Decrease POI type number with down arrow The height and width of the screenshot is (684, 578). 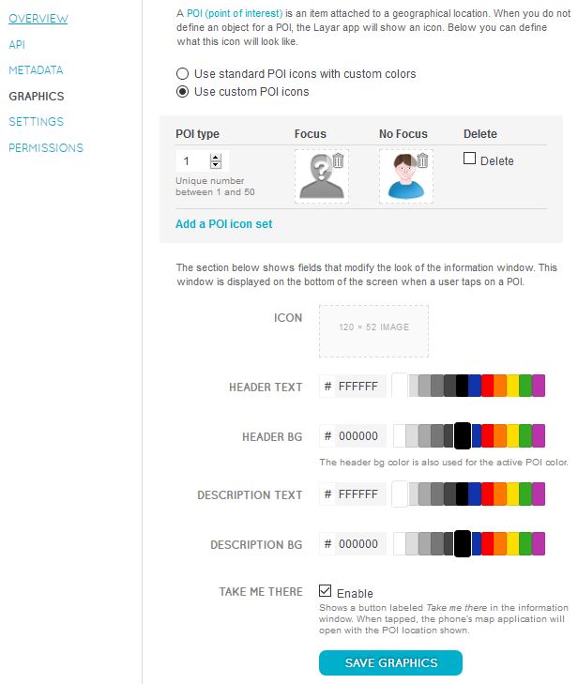(216, 165)
